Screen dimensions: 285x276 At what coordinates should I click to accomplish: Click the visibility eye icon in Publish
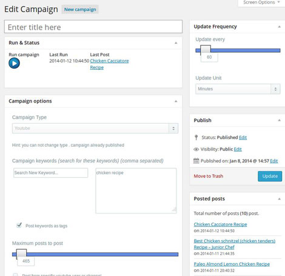(x=196, y=149)
